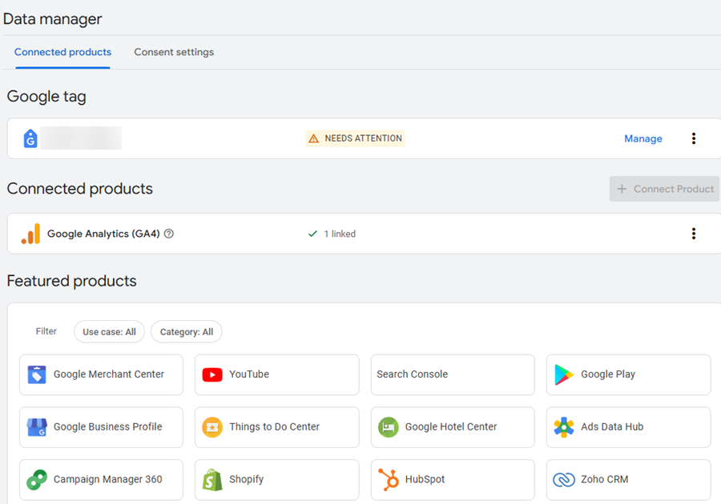The width and height of the screenshot is (721, 504).
Task: Click the Google Hotel Center icon
Action: (388, 427)
